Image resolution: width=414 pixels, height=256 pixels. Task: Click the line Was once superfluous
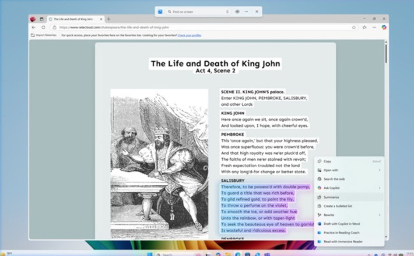(268, 147)
